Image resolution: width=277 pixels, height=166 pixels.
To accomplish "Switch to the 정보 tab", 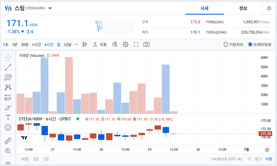I will [x=243, y=8].
